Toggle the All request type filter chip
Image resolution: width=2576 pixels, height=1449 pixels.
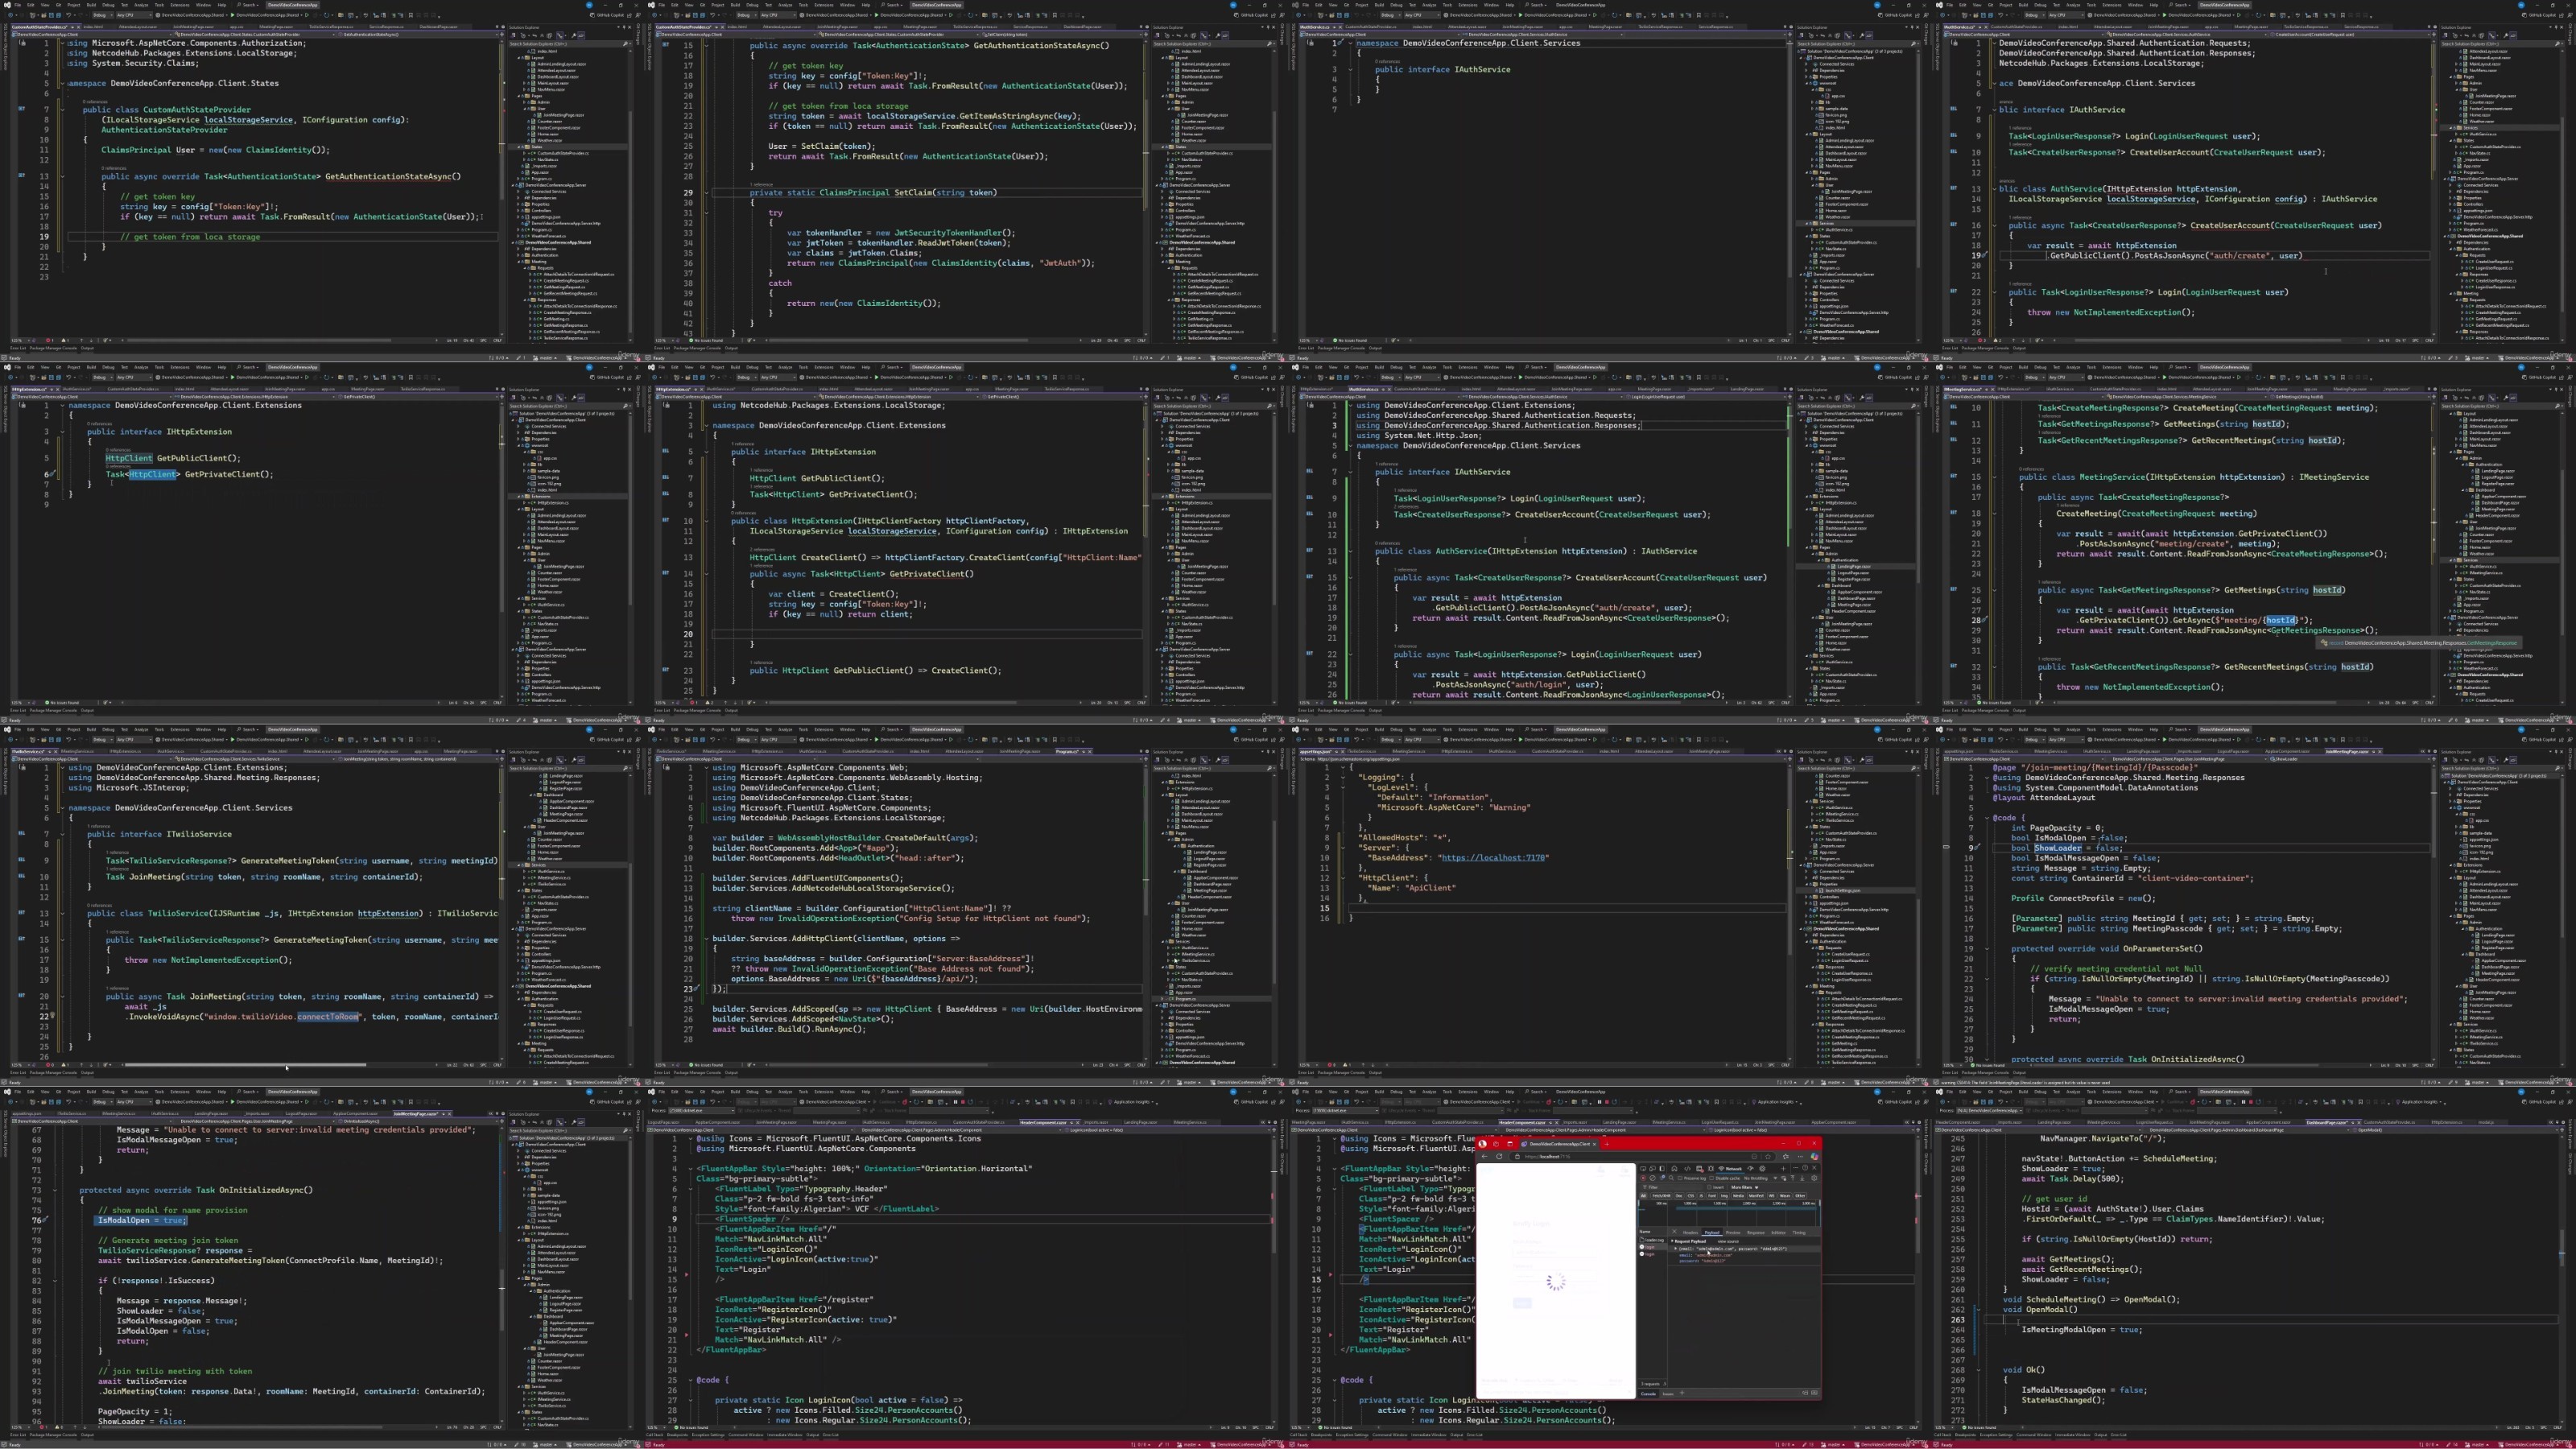coord(1644,1196)
